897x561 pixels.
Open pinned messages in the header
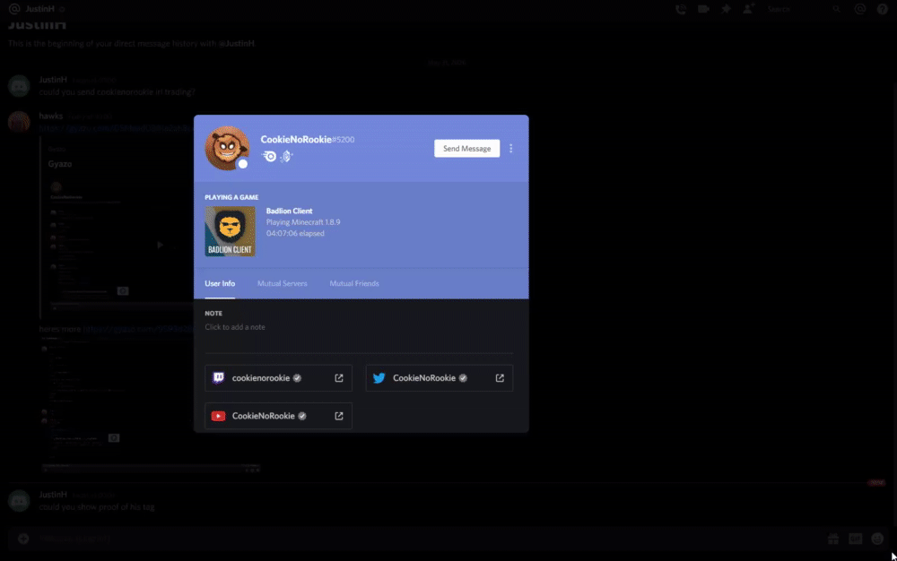pos(726,9)
